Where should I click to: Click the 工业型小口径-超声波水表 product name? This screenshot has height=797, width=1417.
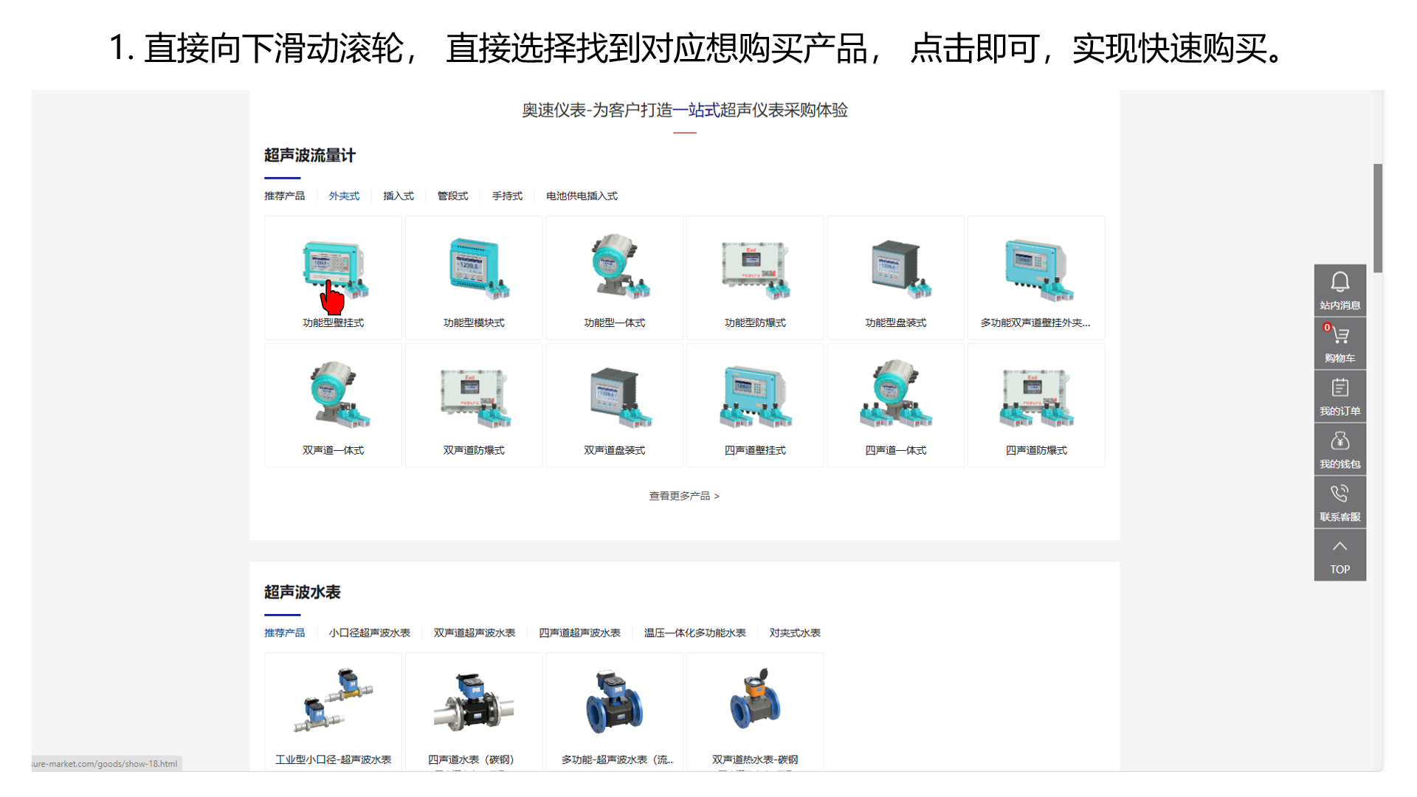tap(334, 760)
